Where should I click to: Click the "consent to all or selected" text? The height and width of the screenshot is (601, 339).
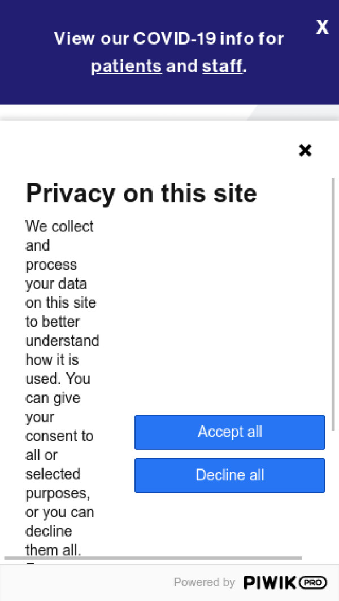point(59,445)
